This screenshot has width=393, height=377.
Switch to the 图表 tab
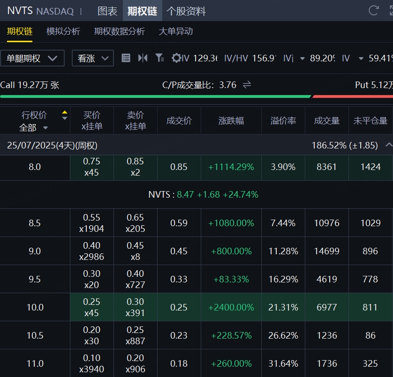[x=107, y=11]
